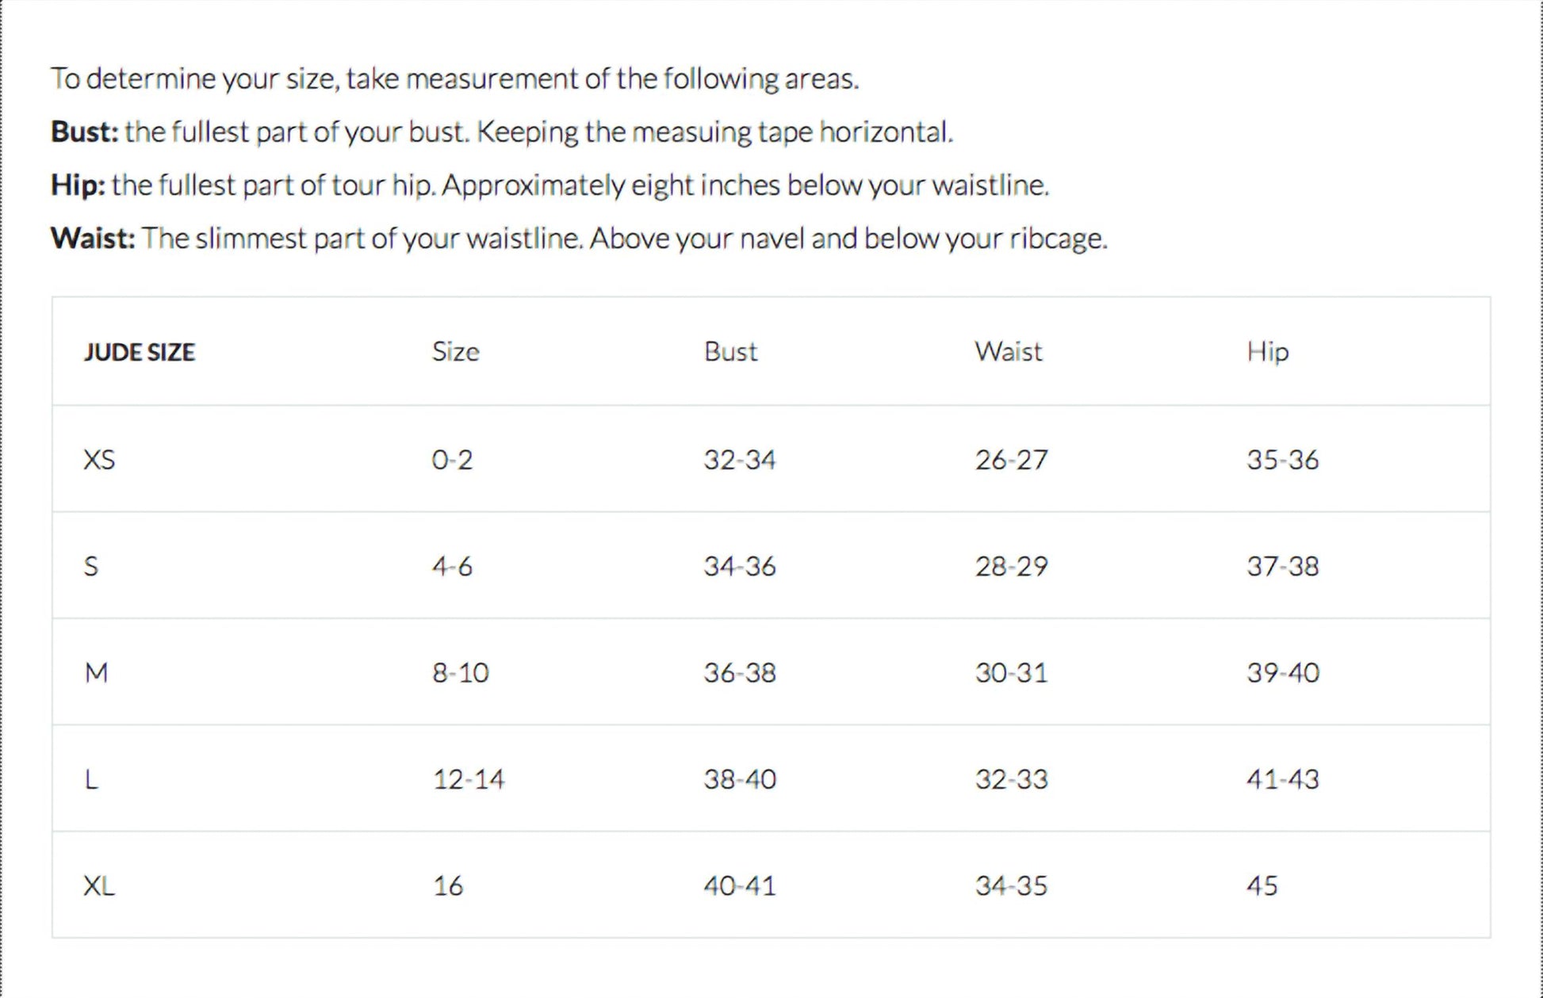Viewport: 1543px width, 998px height.
Task: Click the 34-36 bust measurement cell
Action: tap(739, 566)
